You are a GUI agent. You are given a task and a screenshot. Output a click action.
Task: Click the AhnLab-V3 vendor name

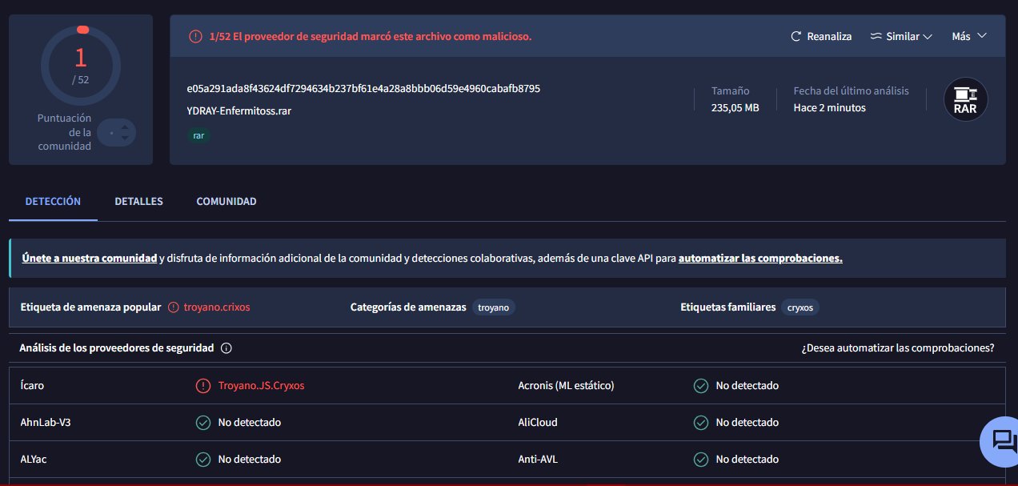pyautogui.click(x=46, y=423)
